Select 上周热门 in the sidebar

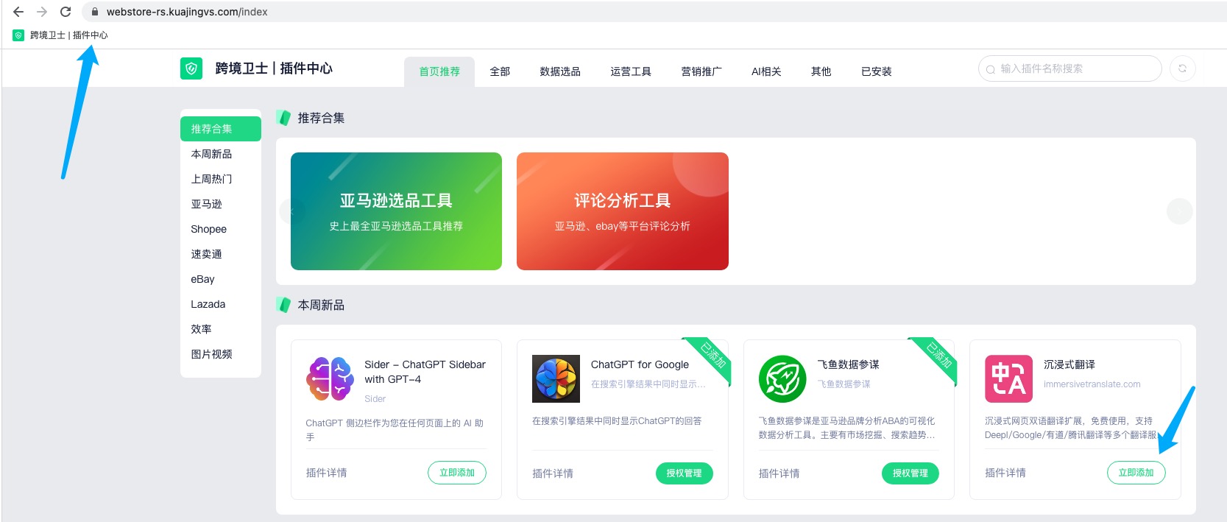pos(221,179)
